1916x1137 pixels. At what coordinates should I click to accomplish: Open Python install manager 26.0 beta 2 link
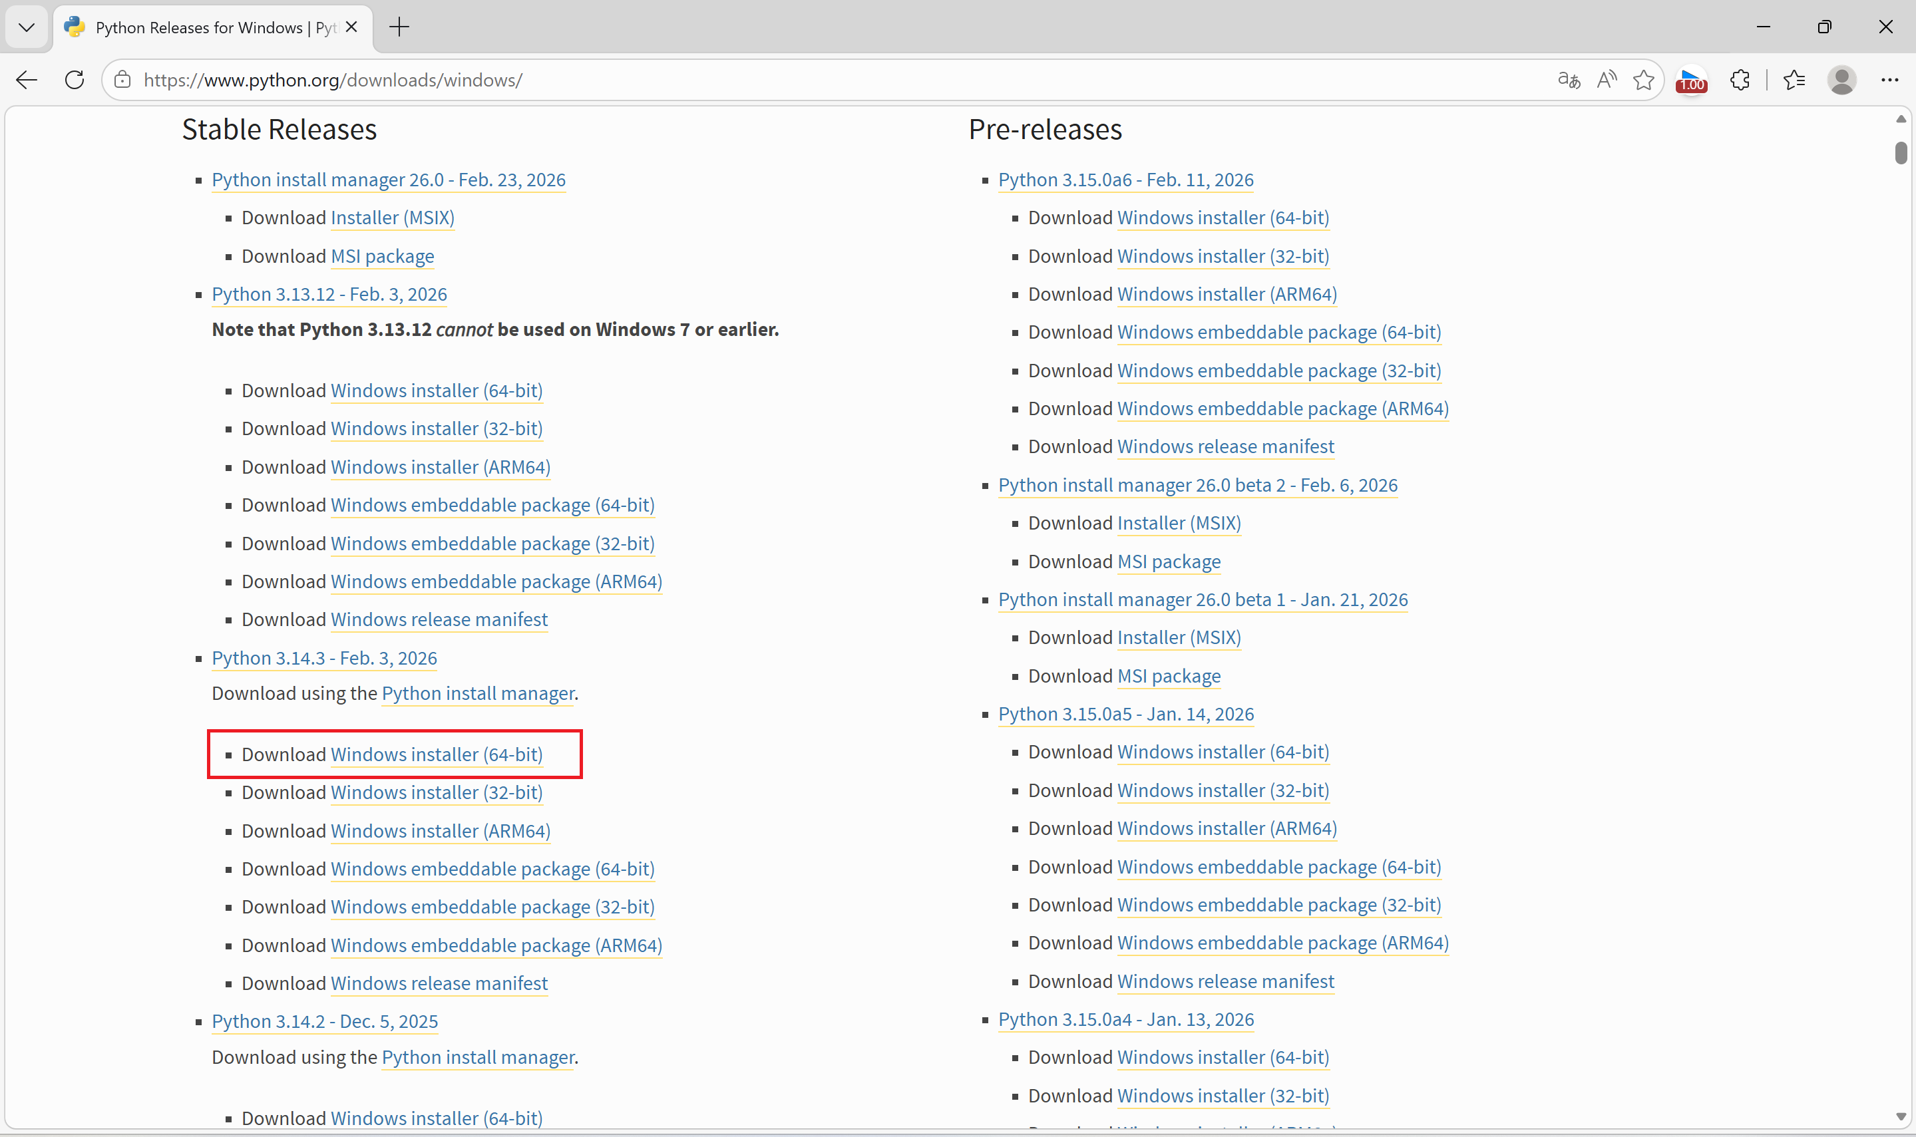tap(1198, 486)
